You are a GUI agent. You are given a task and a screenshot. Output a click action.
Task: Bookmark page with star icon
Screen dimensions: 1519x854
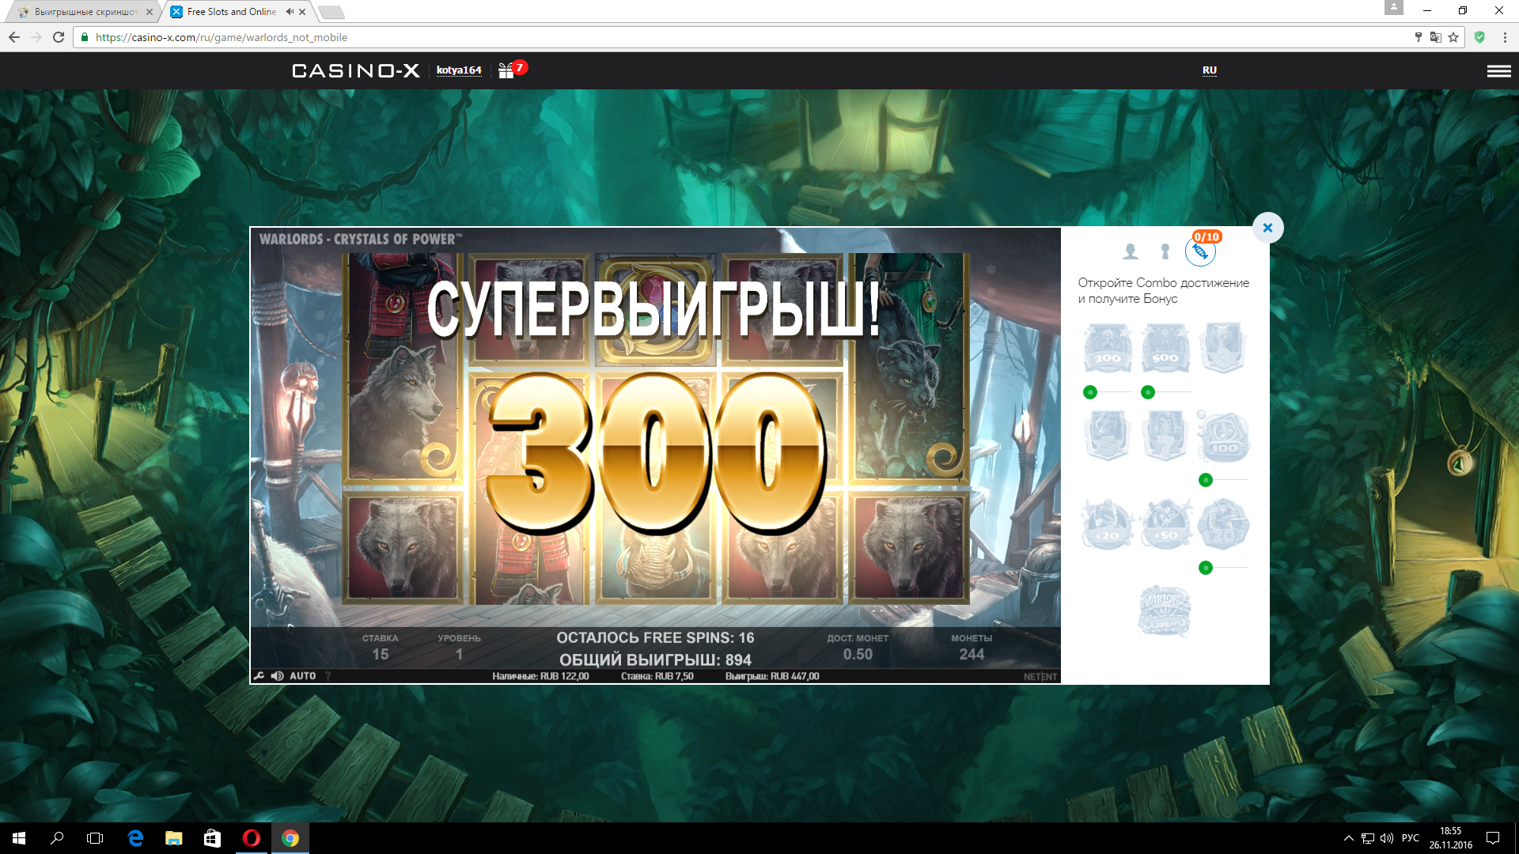click(x=1453, y=37)
